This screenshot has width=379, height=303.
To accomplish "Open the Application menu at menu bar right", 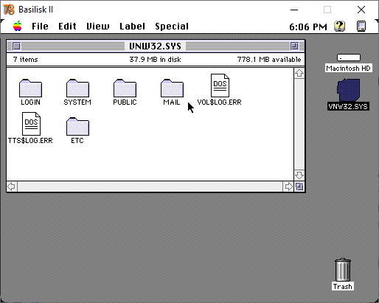I will point(361,27).
